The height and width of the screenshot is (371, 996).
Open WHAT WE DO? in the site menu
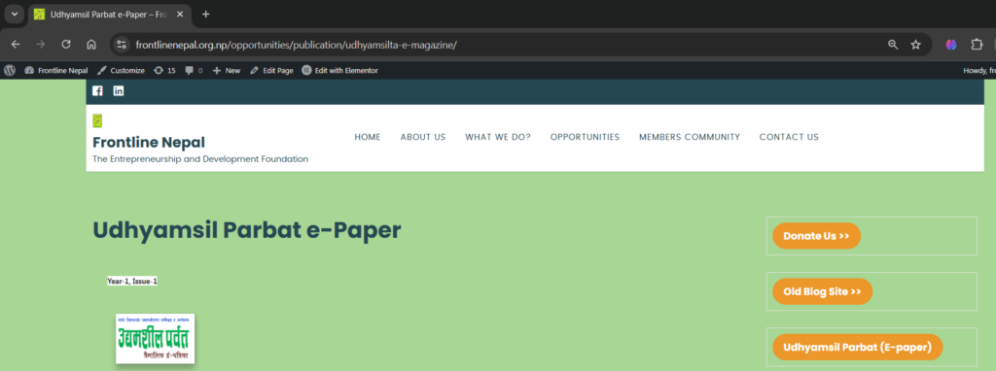click(x=498, y=137)
